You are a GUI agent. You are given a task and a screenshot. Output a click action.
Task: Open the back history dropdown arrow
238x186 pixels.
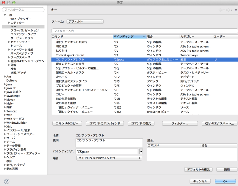[224, 10]
